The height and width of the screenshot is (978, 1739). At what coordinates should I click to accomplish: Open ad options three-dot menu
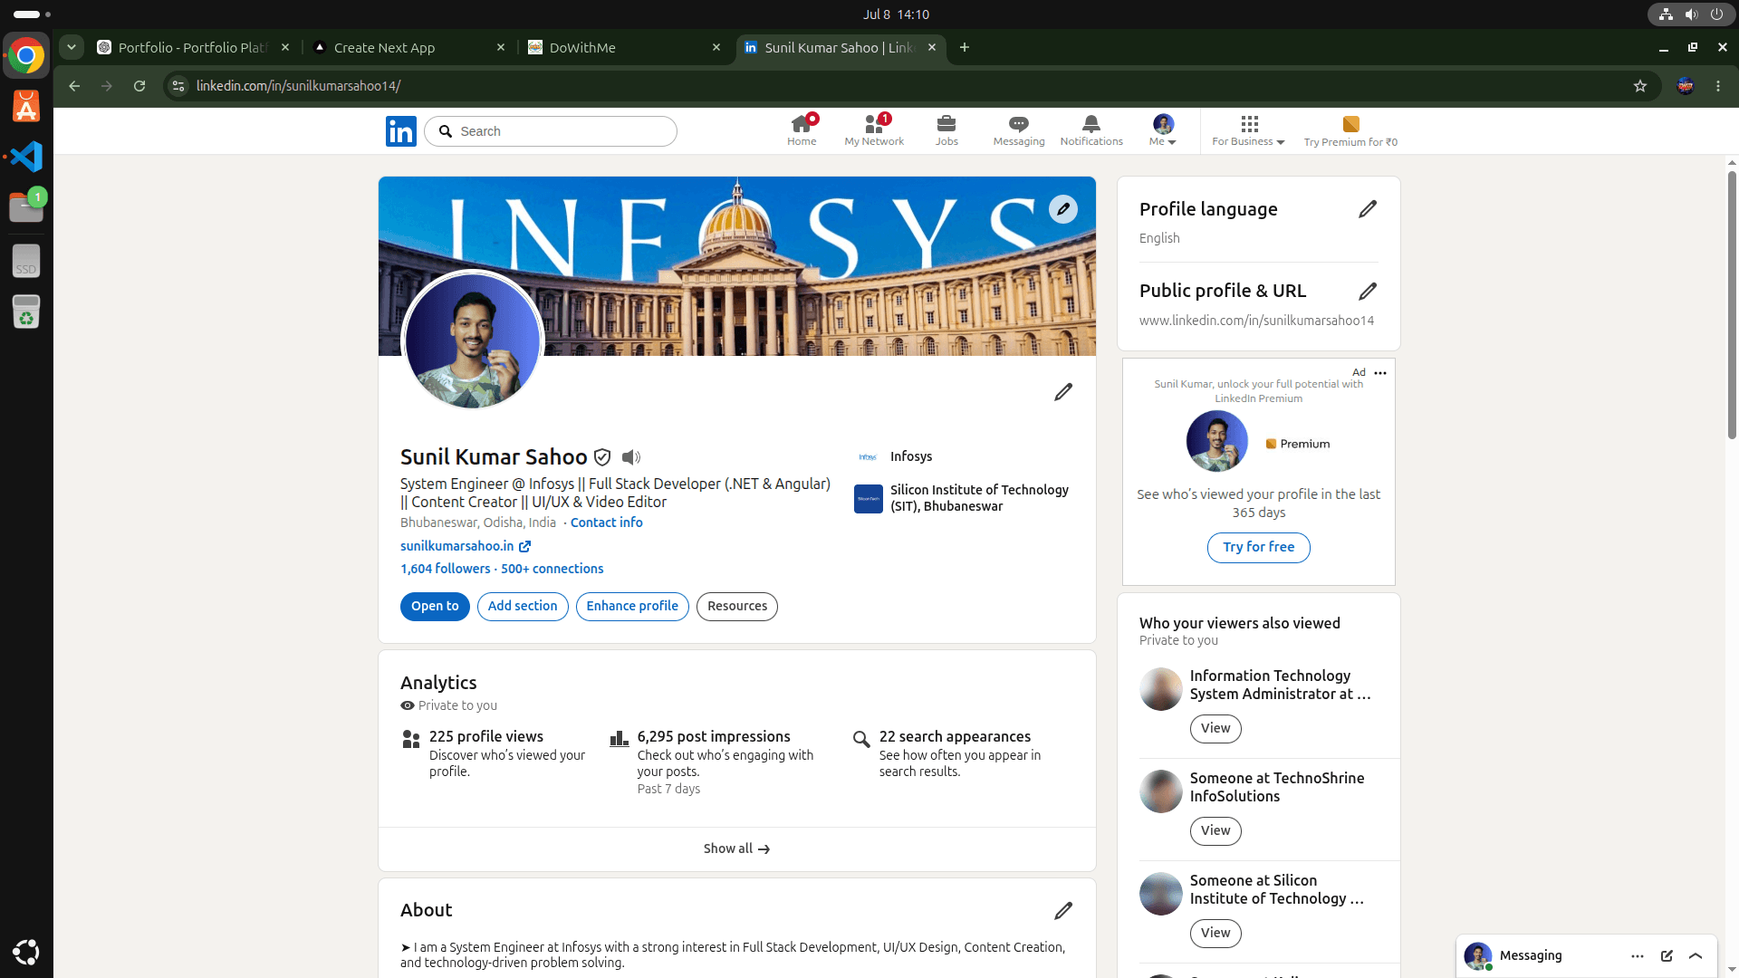pyautogui.click(x=1380, y=373)
